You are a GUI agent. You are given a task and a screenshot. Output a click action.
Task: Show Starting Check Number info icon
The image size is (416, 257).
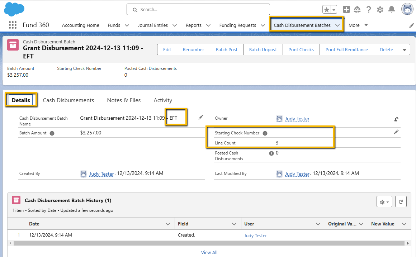[x=265, y=133]
